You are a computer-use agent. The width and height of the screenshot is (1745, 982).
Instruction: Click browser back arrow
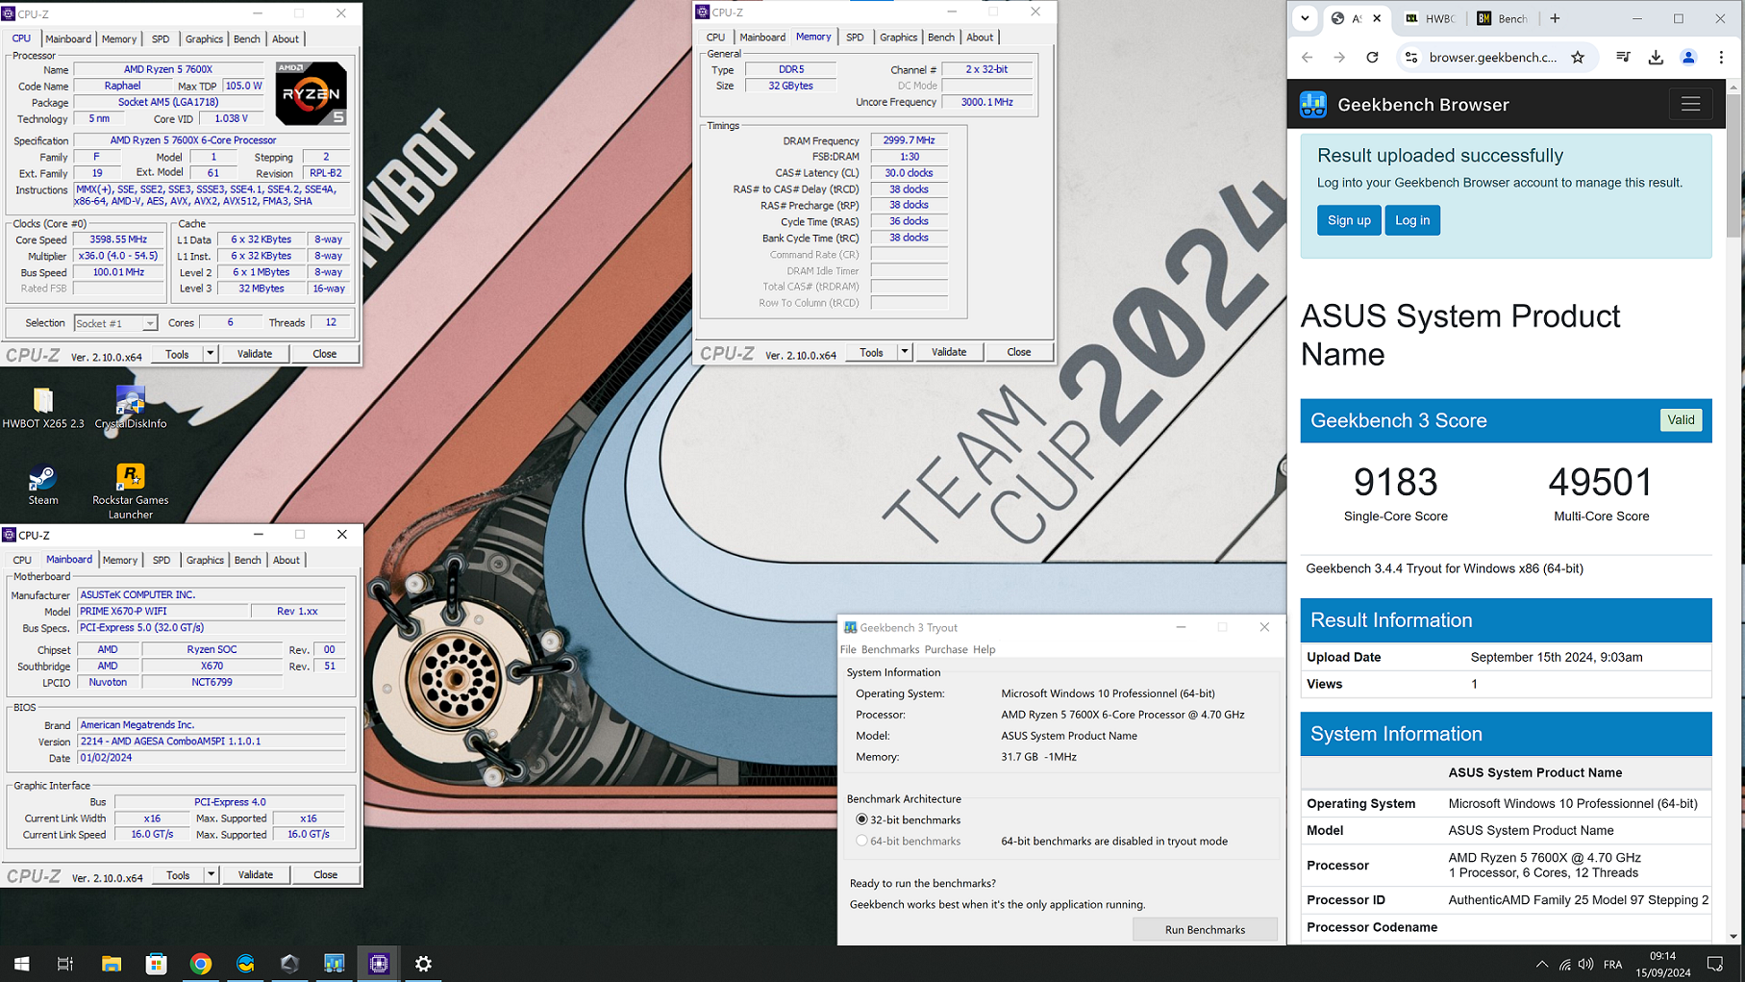coord(1308,58)
